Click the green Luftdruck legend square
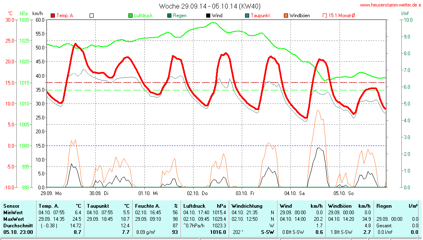Viewport: 423px width, 240px height. 130,16
